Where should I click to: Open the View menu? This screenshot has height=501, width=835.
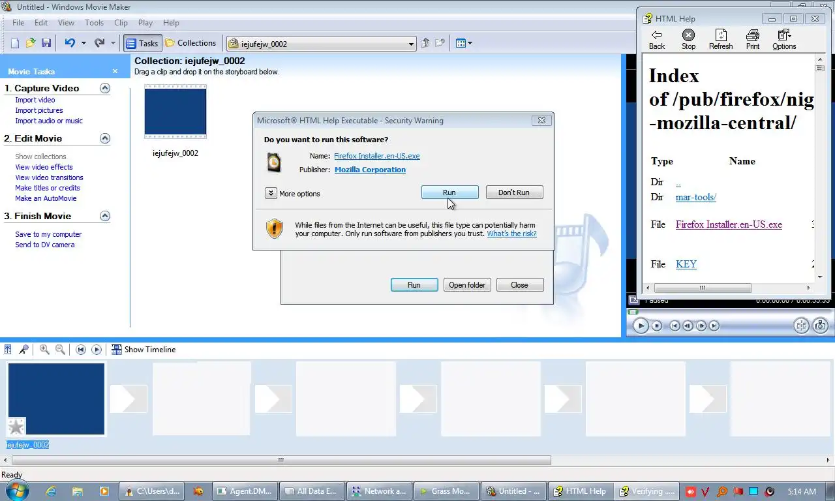[x=66, y=23]
